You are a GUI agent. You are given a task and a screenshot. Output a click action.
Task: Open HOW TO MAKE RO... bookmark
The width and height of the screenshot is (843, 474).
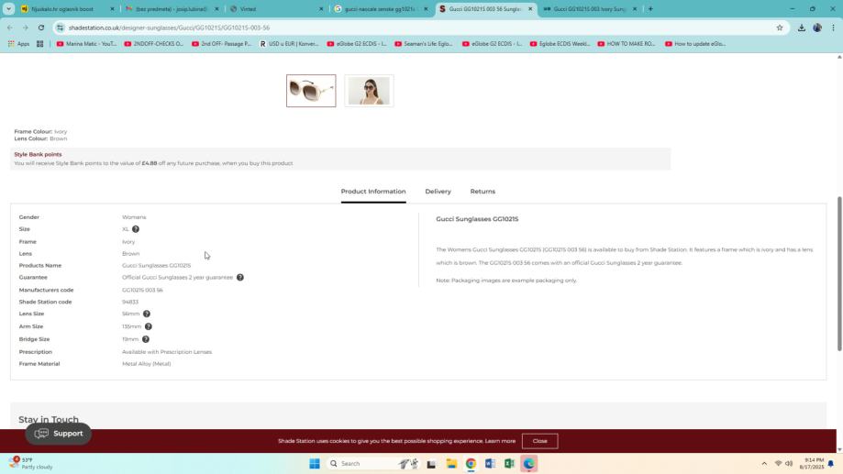tap(627, 43)
